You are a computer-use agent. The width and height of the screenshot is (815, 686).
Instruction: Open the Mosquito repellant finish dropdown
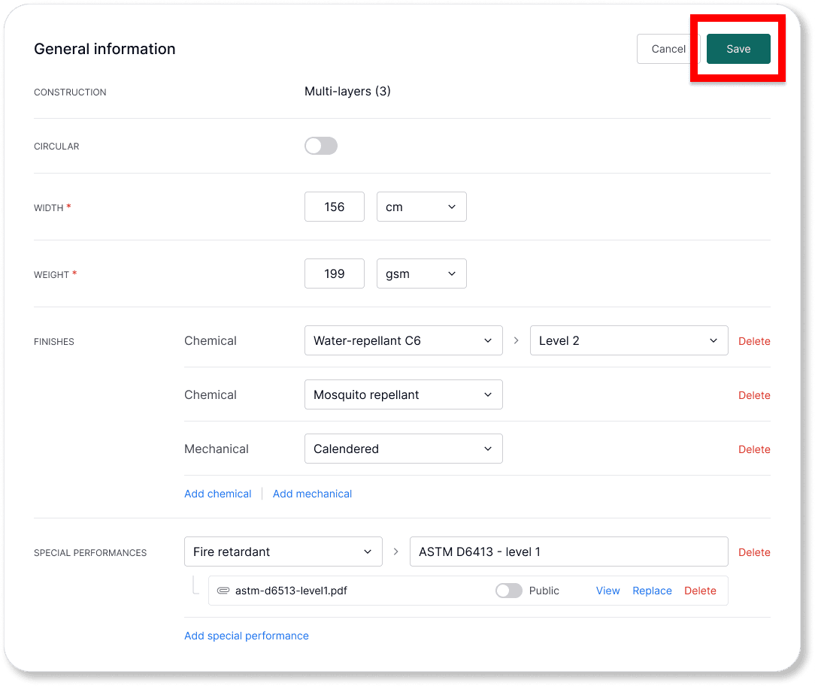[x=403, y=394]
